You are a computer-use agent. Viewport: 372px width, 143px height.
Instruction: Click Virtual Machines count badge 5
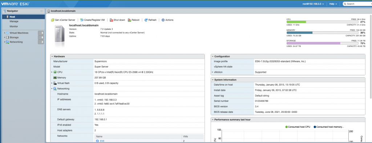41,33
